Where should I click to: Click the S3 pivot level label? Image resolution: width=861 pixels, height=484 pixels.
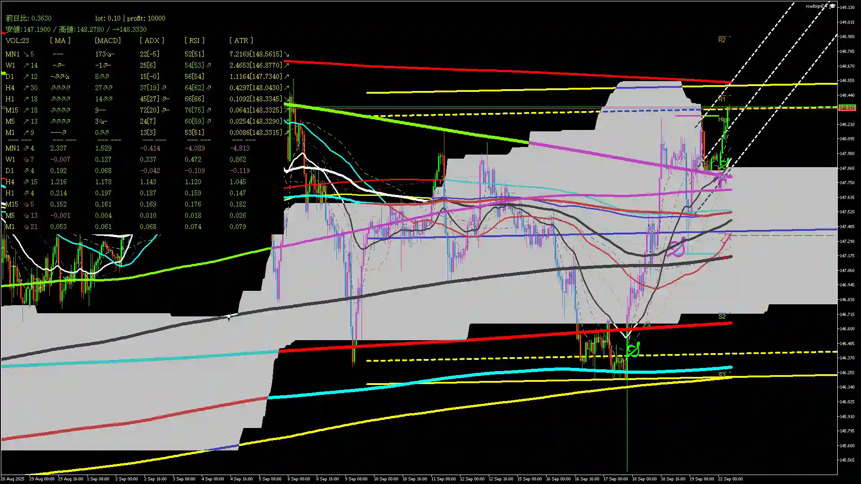click(722, 375)
